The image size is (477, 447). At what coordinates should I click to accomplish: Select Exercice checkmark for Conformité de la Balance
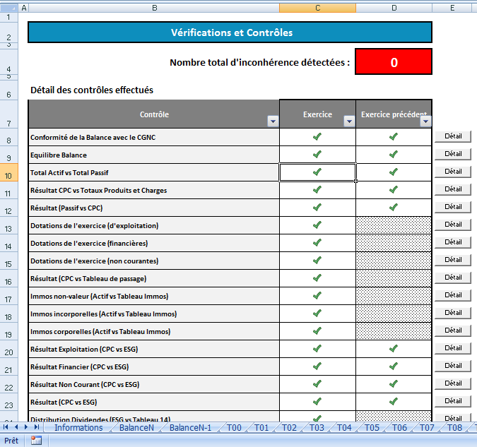tap(317, 137)
